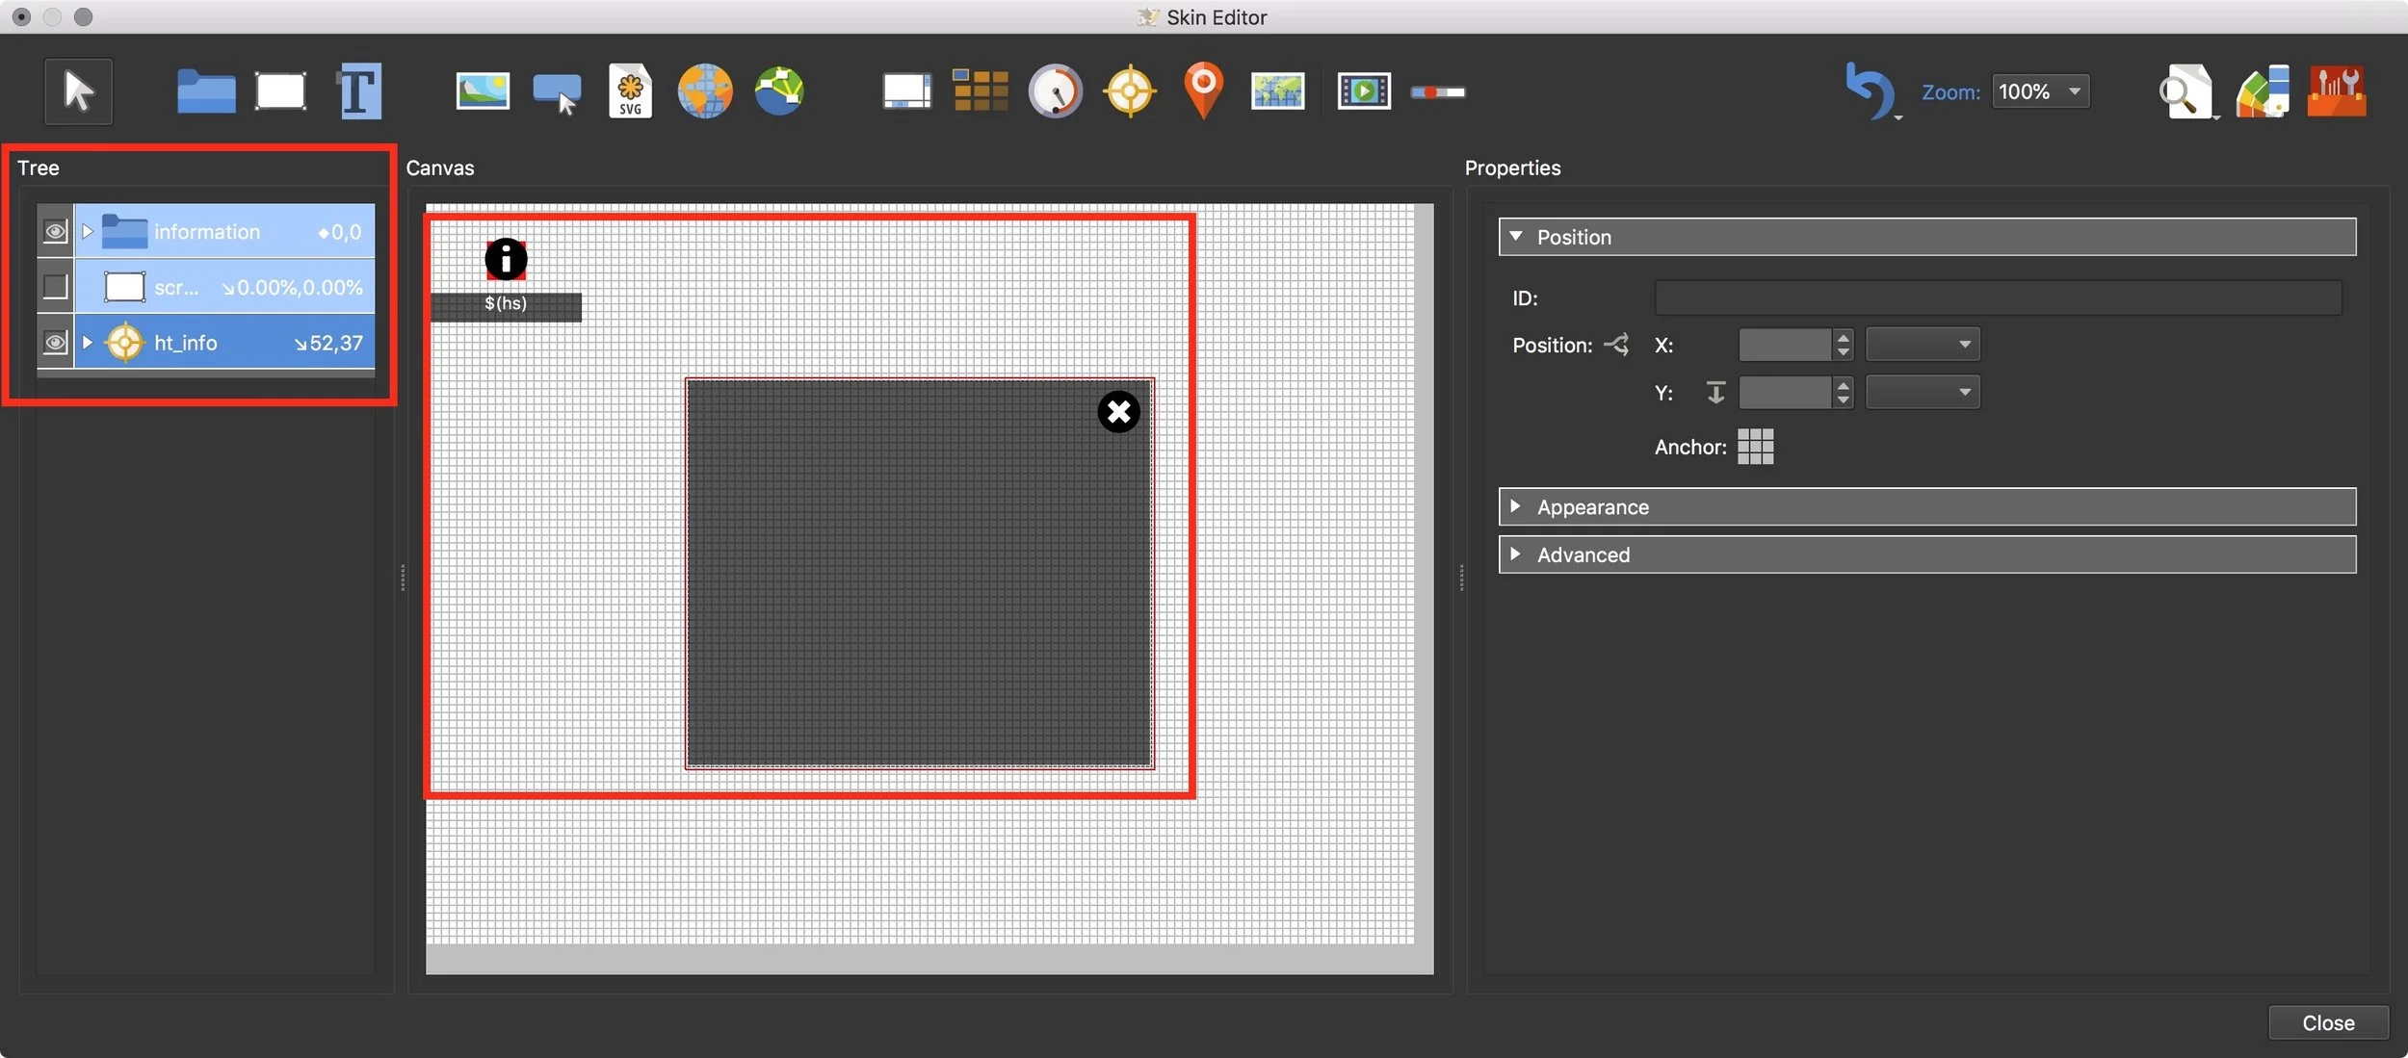Screen dimensions: 2408x1058
Task: Add a timer dial element
Action: (x=1056, y=92)
